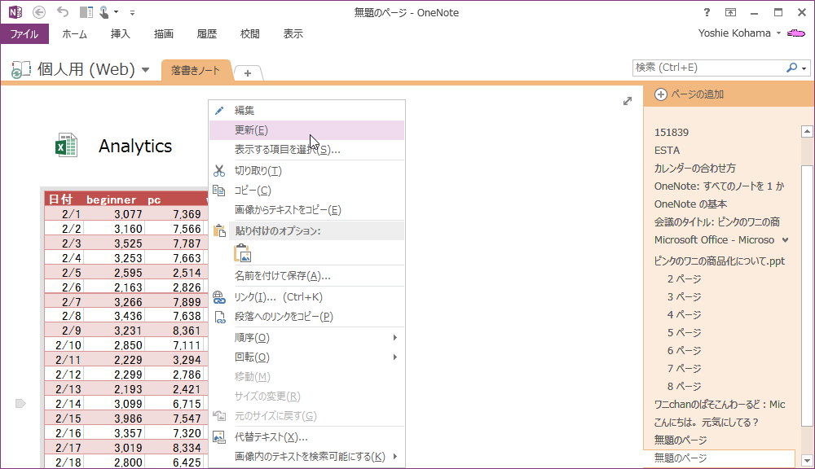Open ribbon display options icon

pyautogui.click(x=730, y=12)
